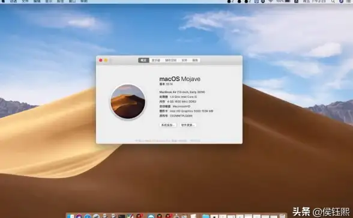Image resolution: width=353 pixels, height=218 pixels.
Task: Switch to the 显示器 (Displays) tab
Action: [x=156, y=60]
